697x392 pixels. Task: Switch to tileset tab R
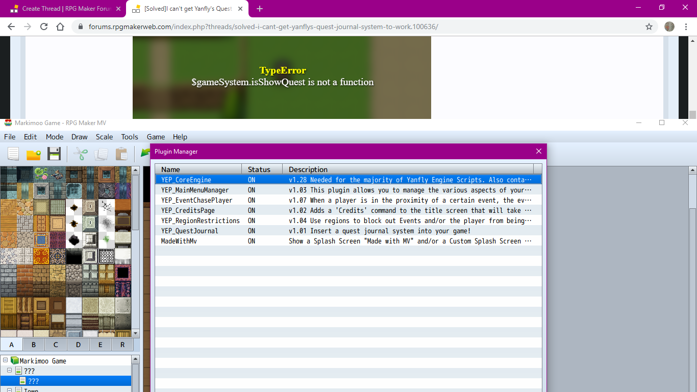pos(122,345)
